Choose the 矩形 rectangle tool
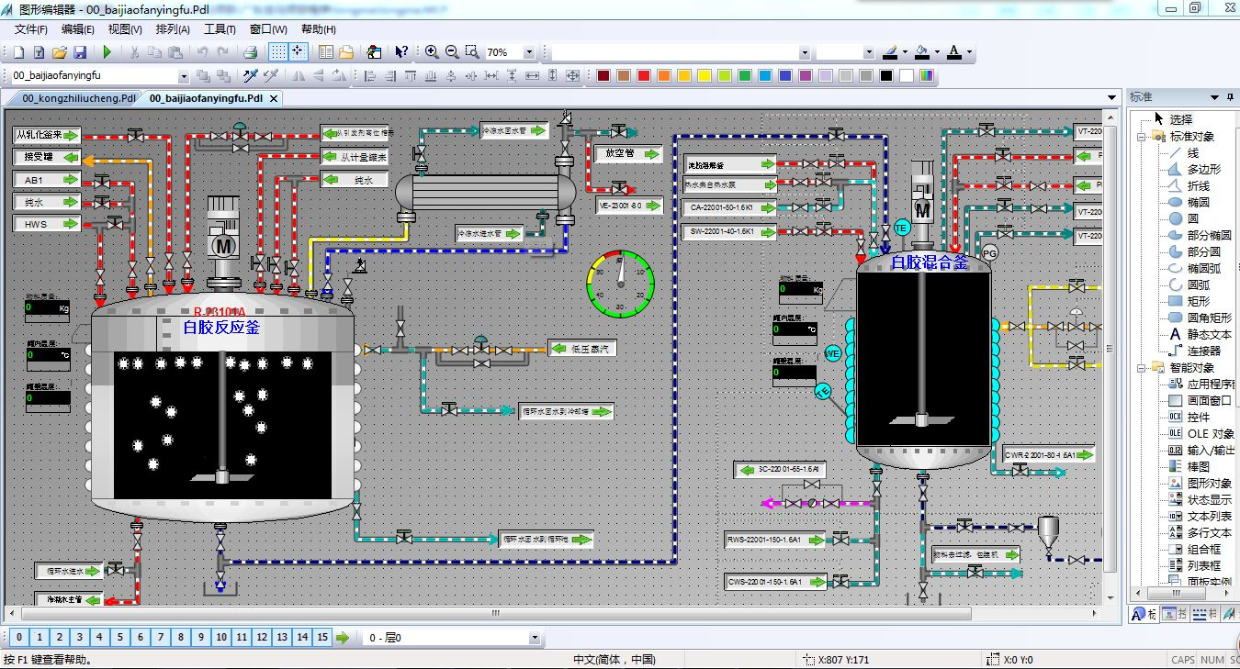The height and width of the screenshot is (669, 1240). pyautogui.click(x=1198, y=301)
